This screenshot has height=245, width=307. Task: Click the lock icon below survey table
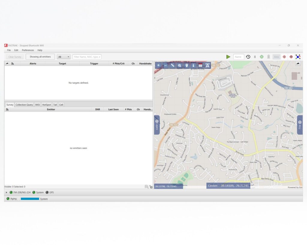pyautogui.click(x=151, y=187)
